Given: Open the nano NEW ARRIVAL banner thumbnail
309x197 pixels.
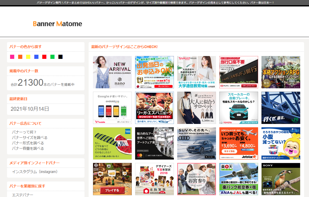Looking at the screenshot, I should (112, 72).
